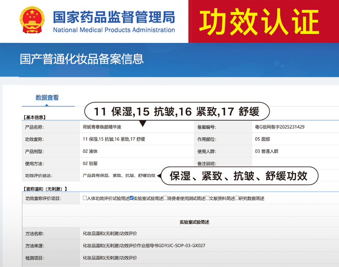The image size is (339, 267).
Task: Click the 作用部位 label
Action: click(207, 139)
